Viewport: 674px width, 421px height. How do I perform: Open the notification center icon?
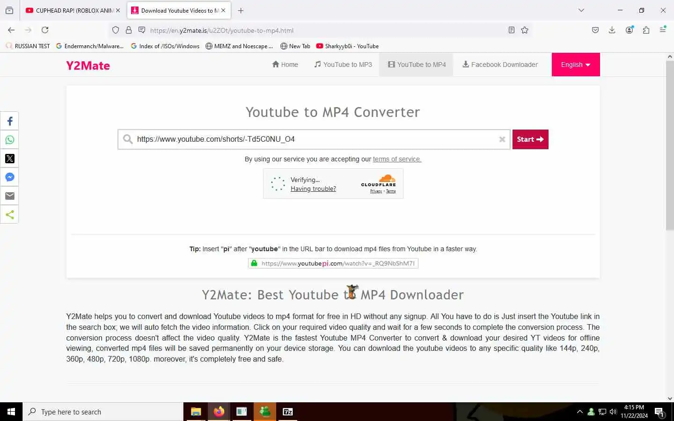coord(659,412)
